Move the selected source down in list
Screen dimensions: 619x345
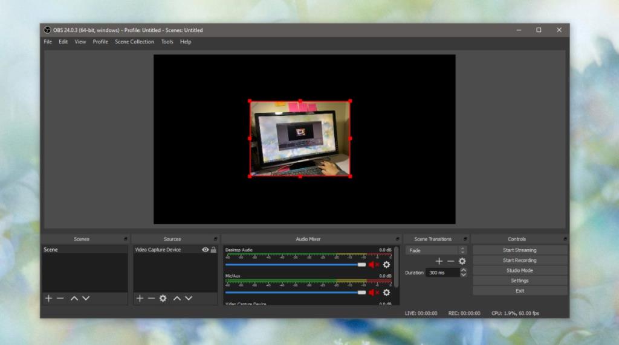[189, 299]
